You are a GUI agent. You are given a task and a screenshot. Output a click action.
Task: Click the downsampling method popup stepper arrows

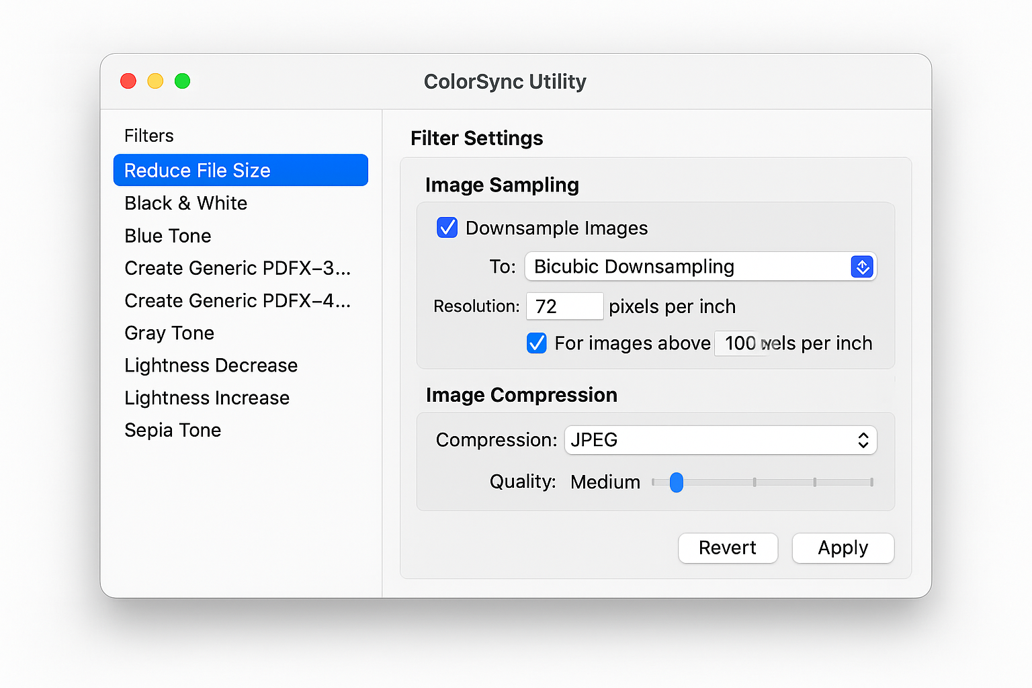(x=862, y=267)
